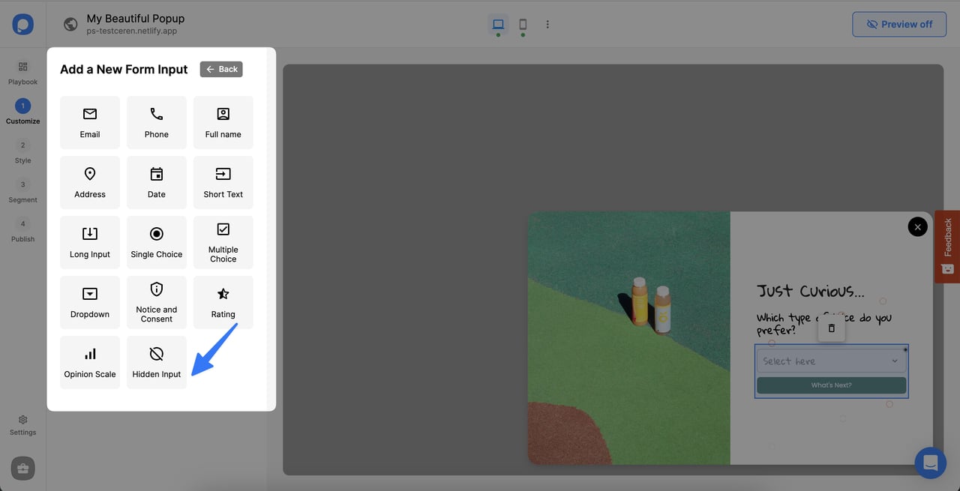Select the Email form input type

pos(89,121)
